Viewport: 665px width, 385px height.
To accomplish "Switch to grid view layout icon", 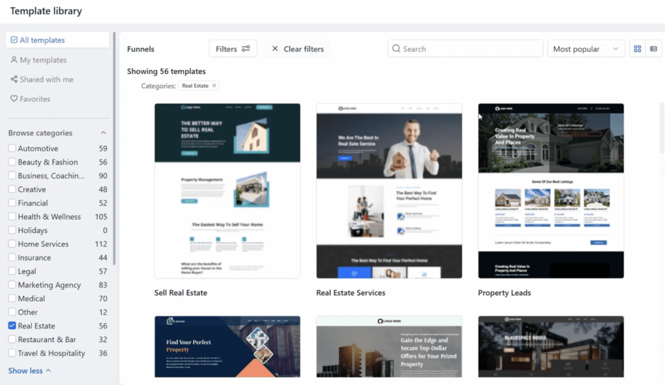I will tap(638, 49).
